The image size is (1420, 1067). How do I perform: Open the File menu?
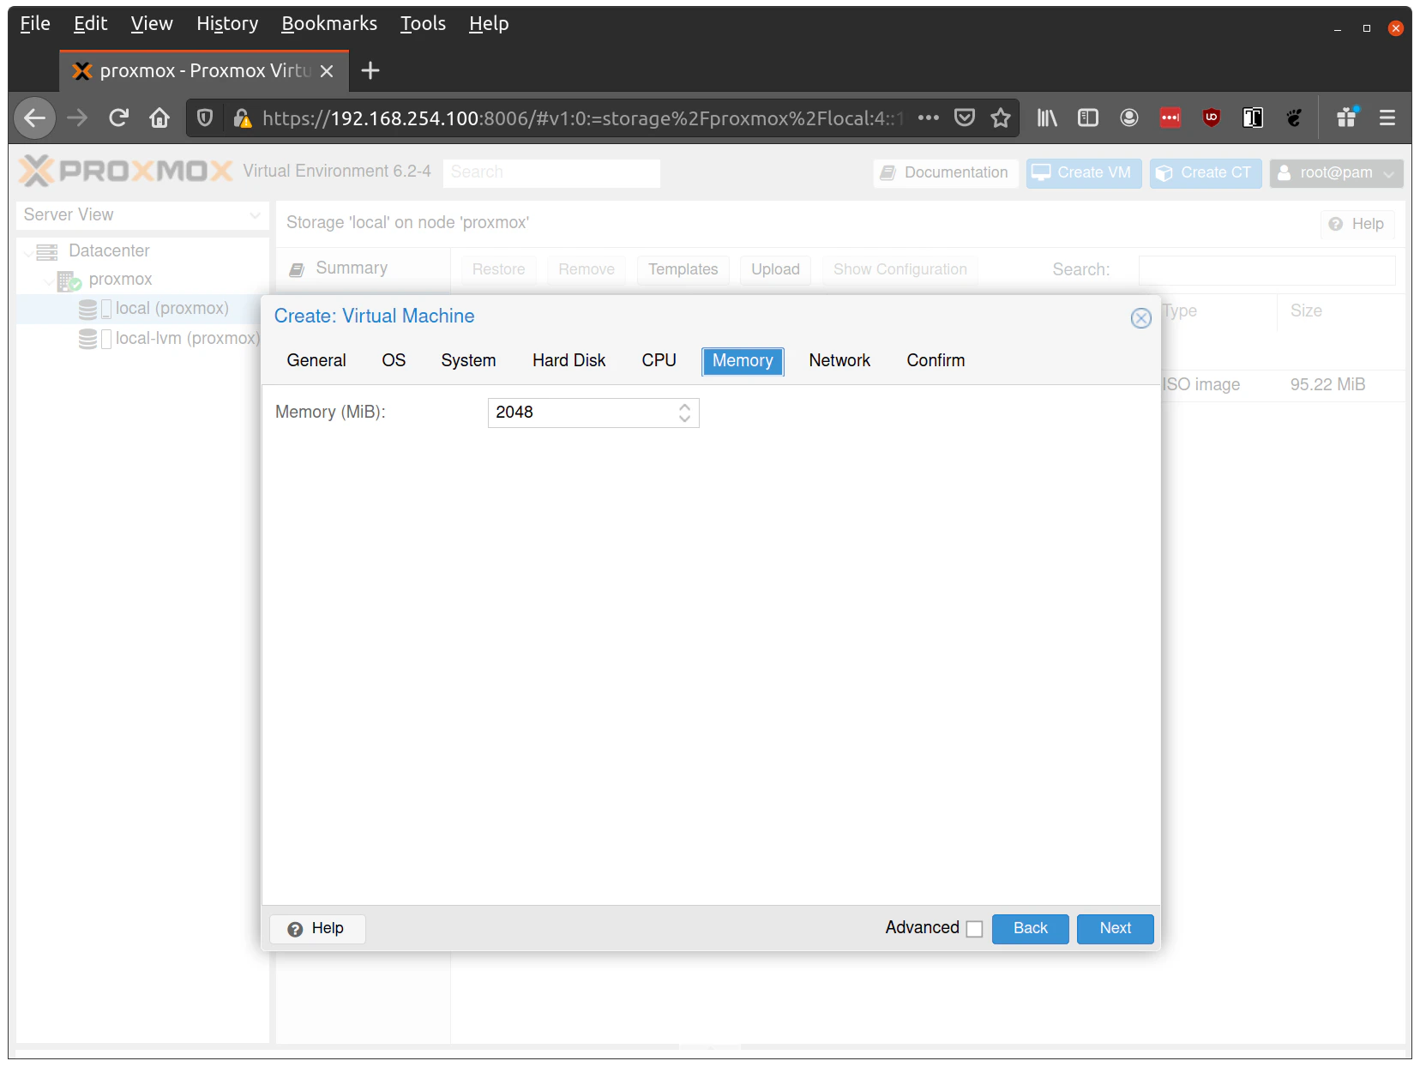click(35, 23)
